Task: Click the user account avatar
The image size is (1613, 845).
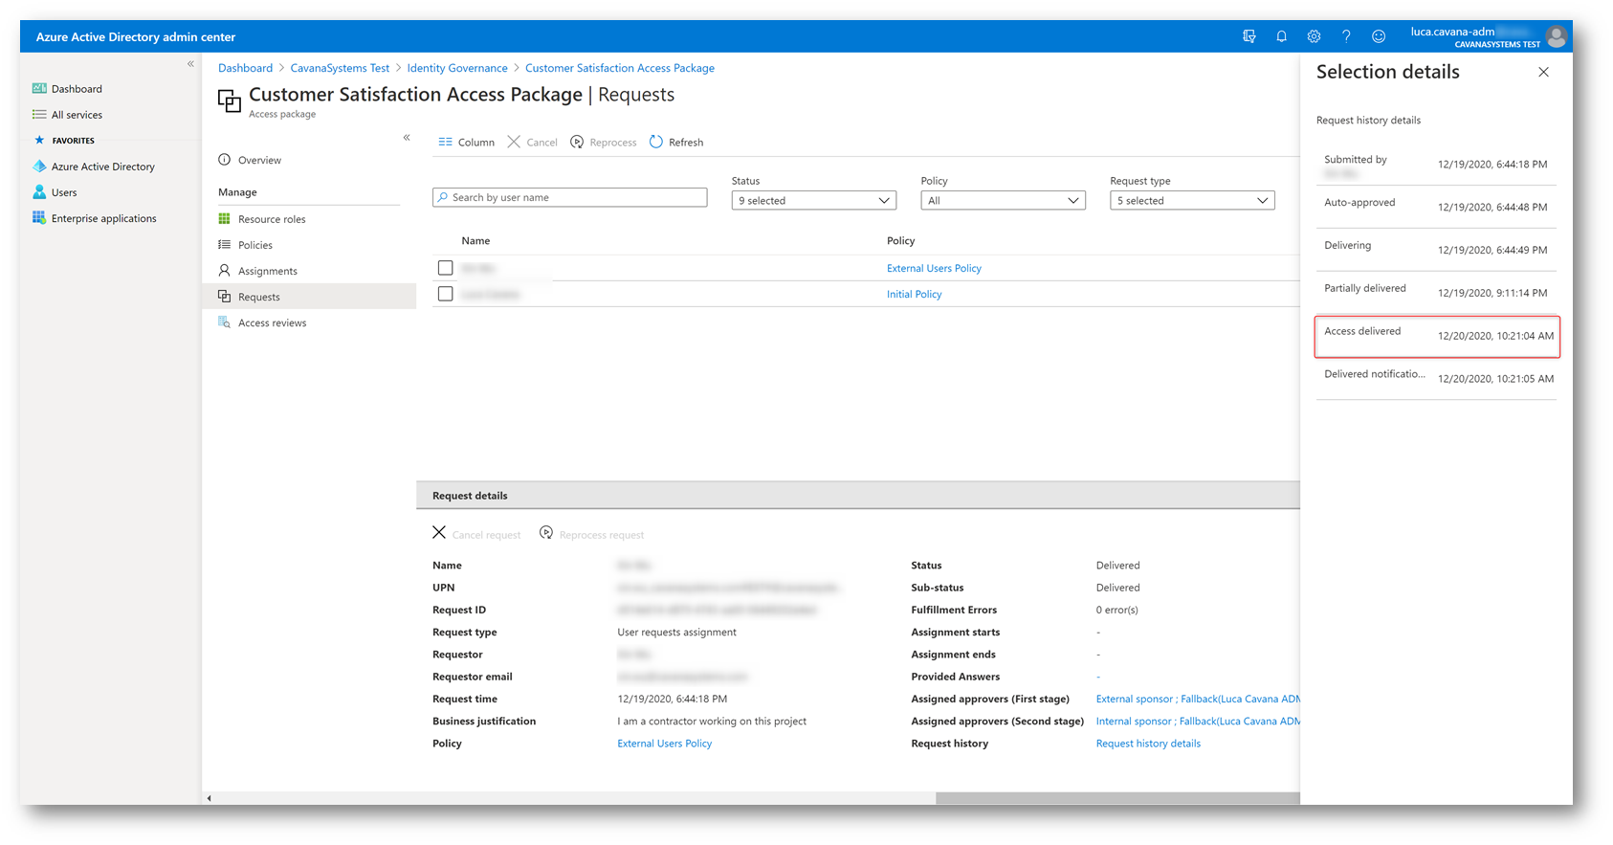Action: tap(1557, 36)
